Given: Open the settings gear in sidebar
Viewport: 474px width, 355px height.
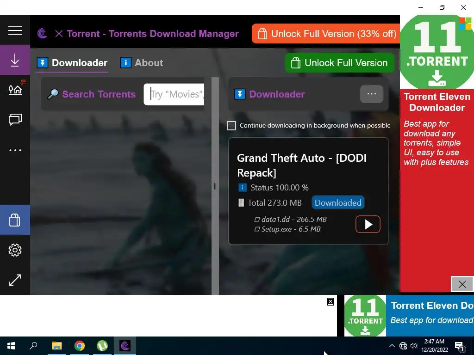Looking at the screenshot, I should (x=15, y=250).
